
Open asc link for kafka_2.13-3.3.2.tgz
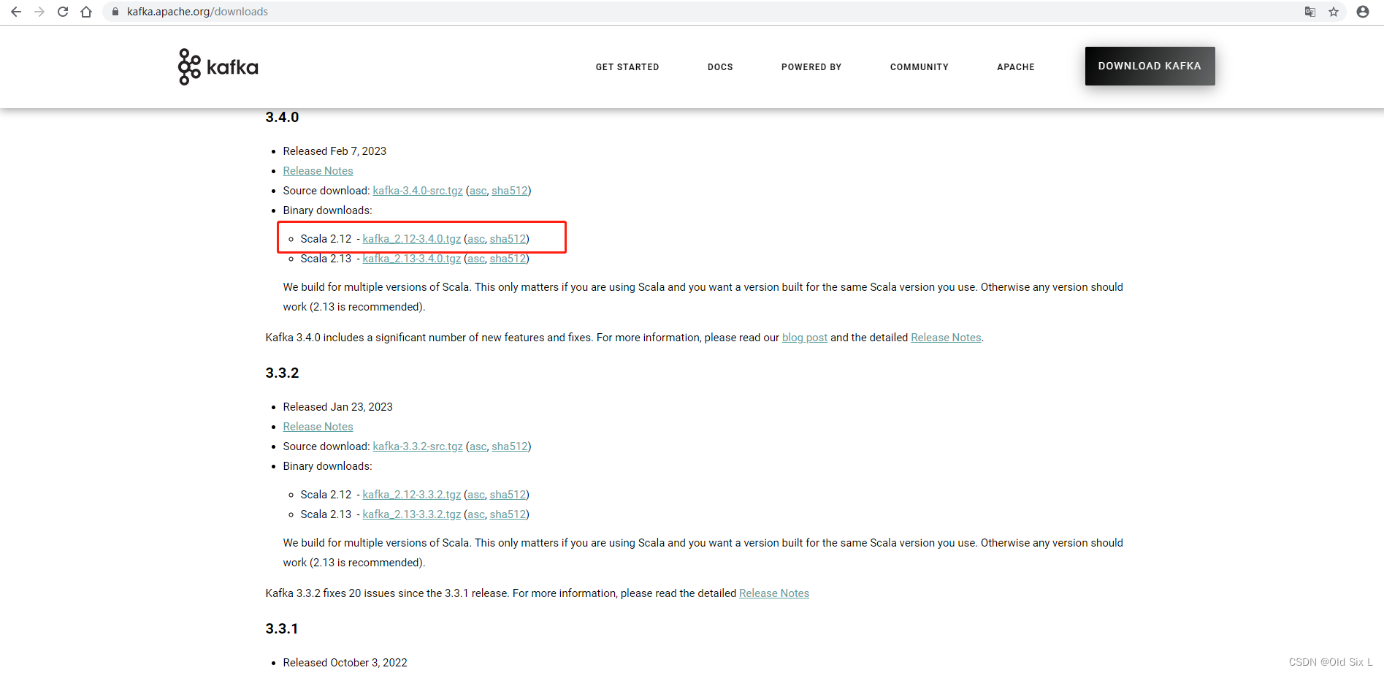click(476, 514)
